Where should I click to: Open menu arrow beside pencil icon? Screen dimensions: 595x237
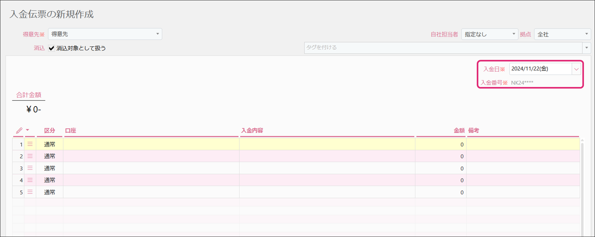click(28, 130)
